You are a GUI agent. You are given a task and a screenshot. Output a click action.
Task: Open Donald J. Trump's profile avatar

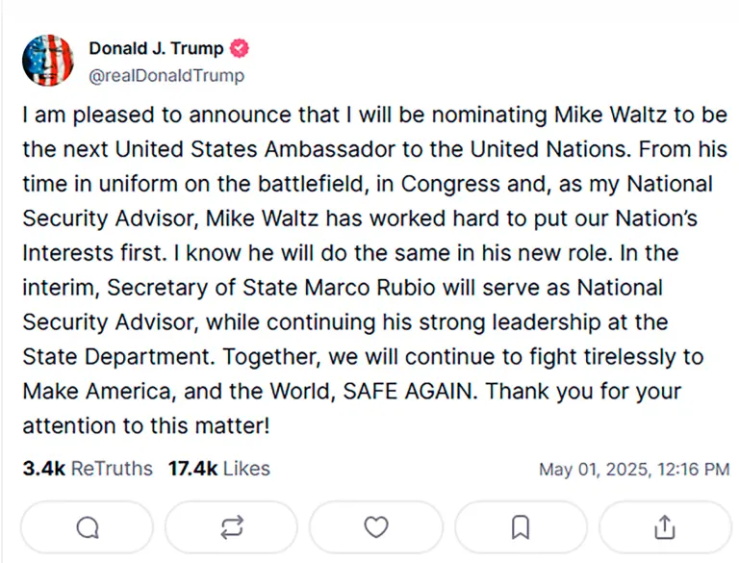click(48, 61)
